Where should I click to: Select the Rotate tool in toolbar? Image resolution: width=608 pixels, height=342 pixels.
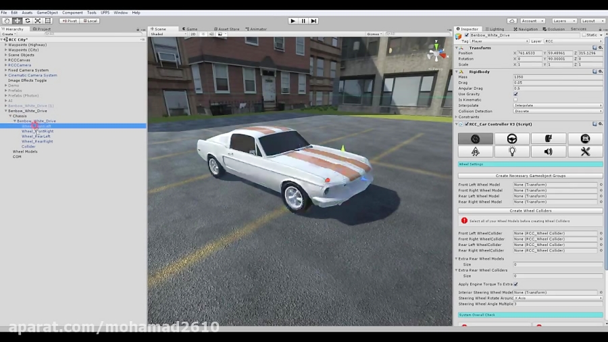click(x=28, y=21)
